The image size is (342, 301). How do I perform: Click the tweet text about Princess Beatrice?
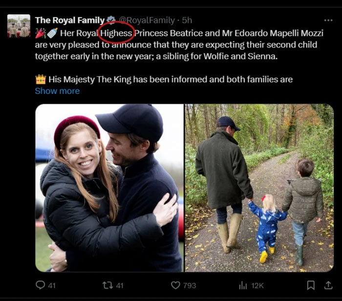pos(176,45)
